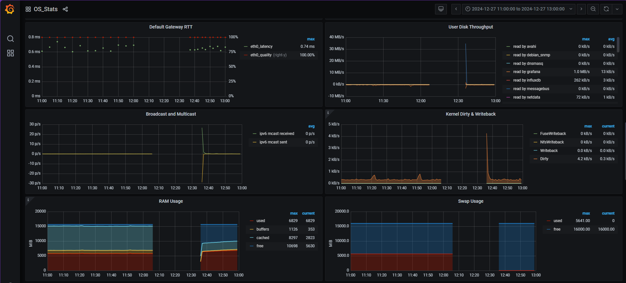Click the User Disk Throughput legend scrollbar
626x283 pixels.
coord(618,45)
